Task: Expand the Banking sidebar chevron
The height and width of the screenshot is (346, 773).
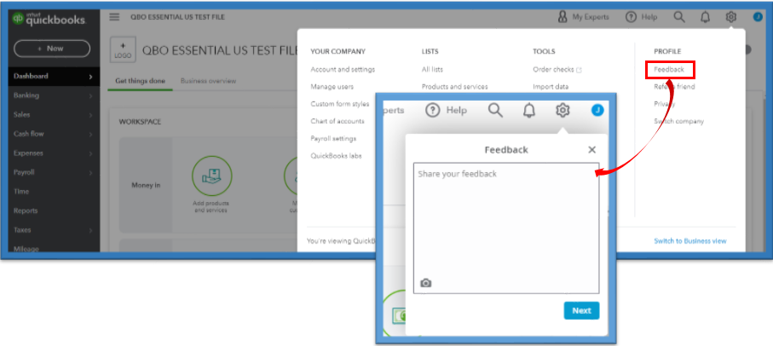Action: pos(90,96)
